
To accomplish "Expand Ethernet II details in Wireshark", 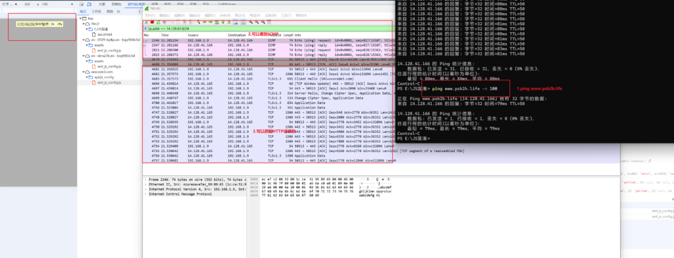I will click(x=145, y=184).
